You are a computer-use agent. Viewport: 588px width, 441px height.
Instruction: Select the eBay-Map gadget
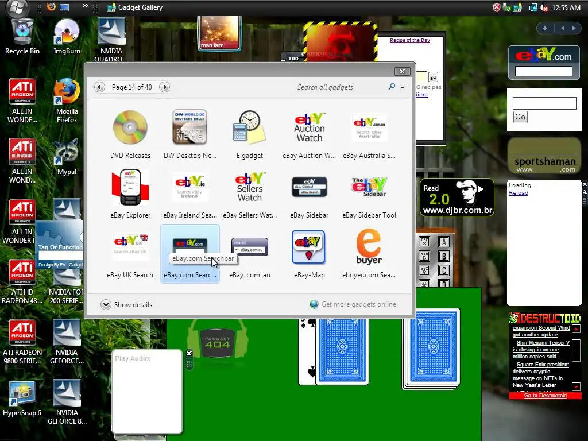(x=309, y=254)
